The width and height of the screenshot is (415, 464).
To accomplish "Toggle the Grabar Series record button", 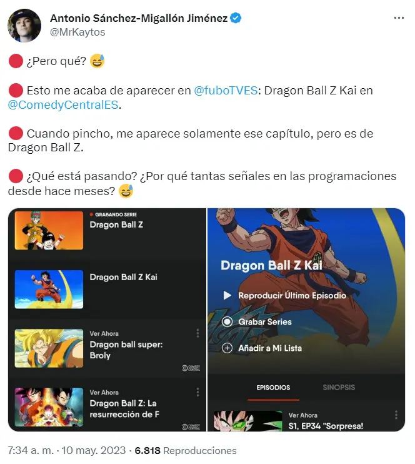I will (227, 321).
